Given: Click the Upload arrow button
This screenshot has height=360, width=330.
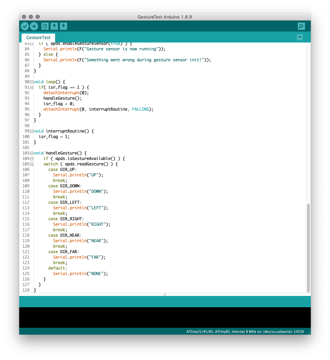Looking at the screenshot, I should (x=34, y=26).
